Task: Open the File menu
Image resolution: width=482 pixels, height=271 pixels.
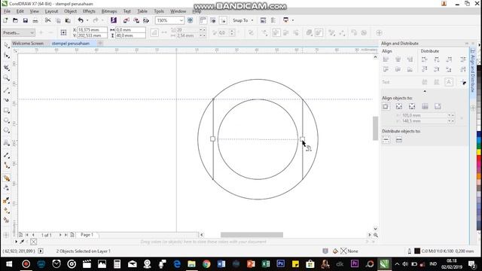Action: pos(7,11)
